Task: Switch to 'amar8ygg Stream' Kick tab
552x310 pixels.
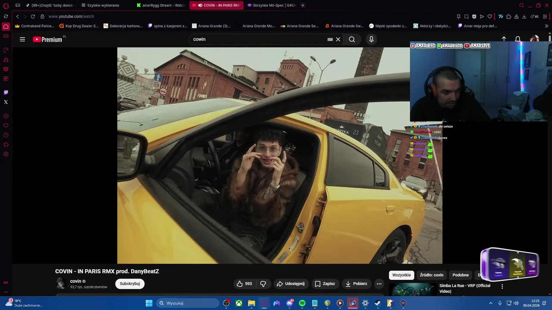Action: tap(161, 5)
